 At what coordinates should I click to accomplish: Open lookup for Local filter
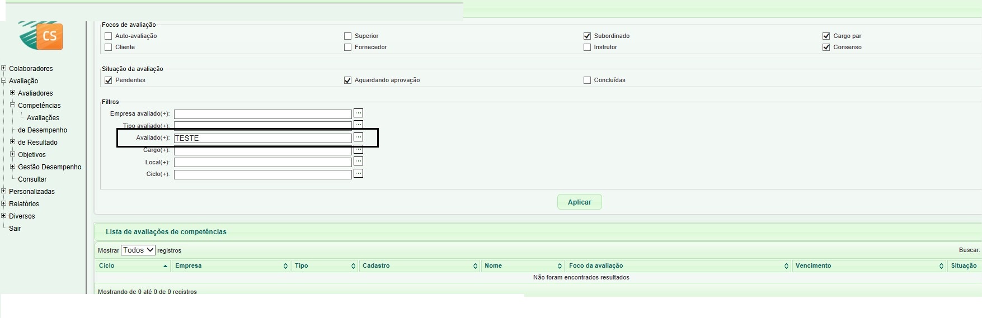click(x=358, y=162)
